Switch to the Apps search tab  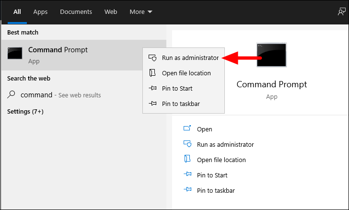[40, 12]
